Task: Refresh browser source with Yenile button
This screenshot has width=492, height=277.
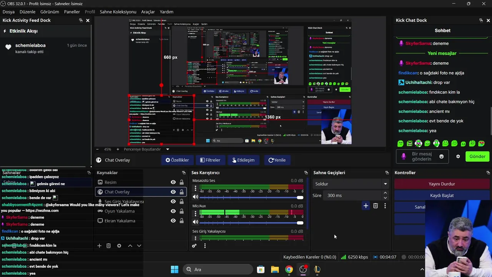Action: (x=277, y=160)
